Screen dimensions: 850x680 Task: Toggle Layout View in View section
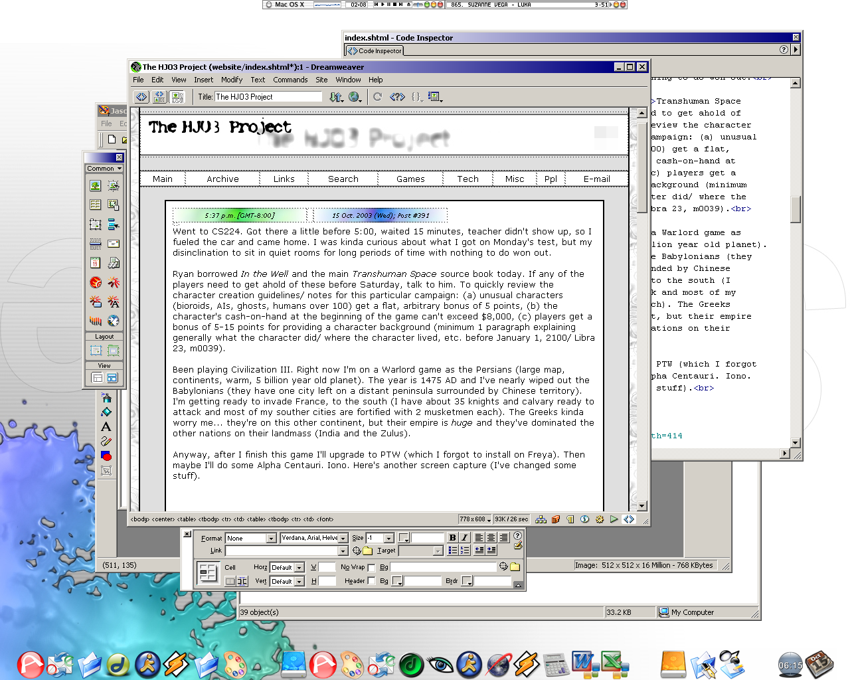click(112, 378)
